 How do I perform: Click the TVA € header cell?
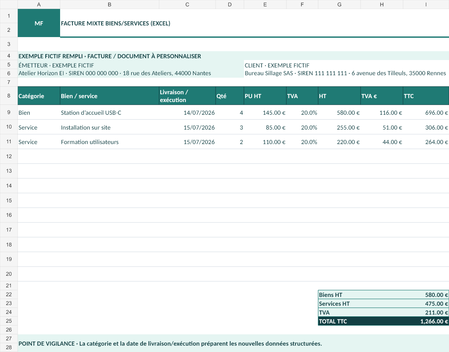382,96
